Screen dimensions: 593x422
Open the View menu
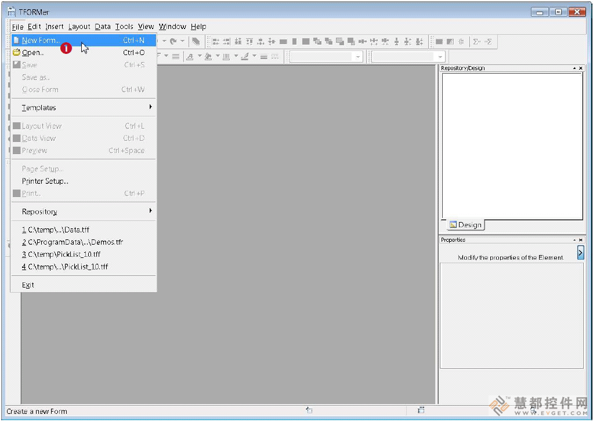[x=146, y=27]
